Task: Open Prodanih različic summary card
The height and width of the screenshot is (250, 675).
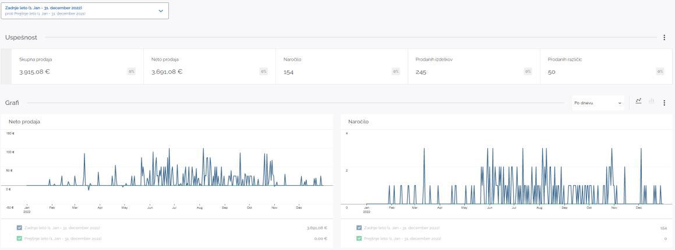Action: click(606, 66)
